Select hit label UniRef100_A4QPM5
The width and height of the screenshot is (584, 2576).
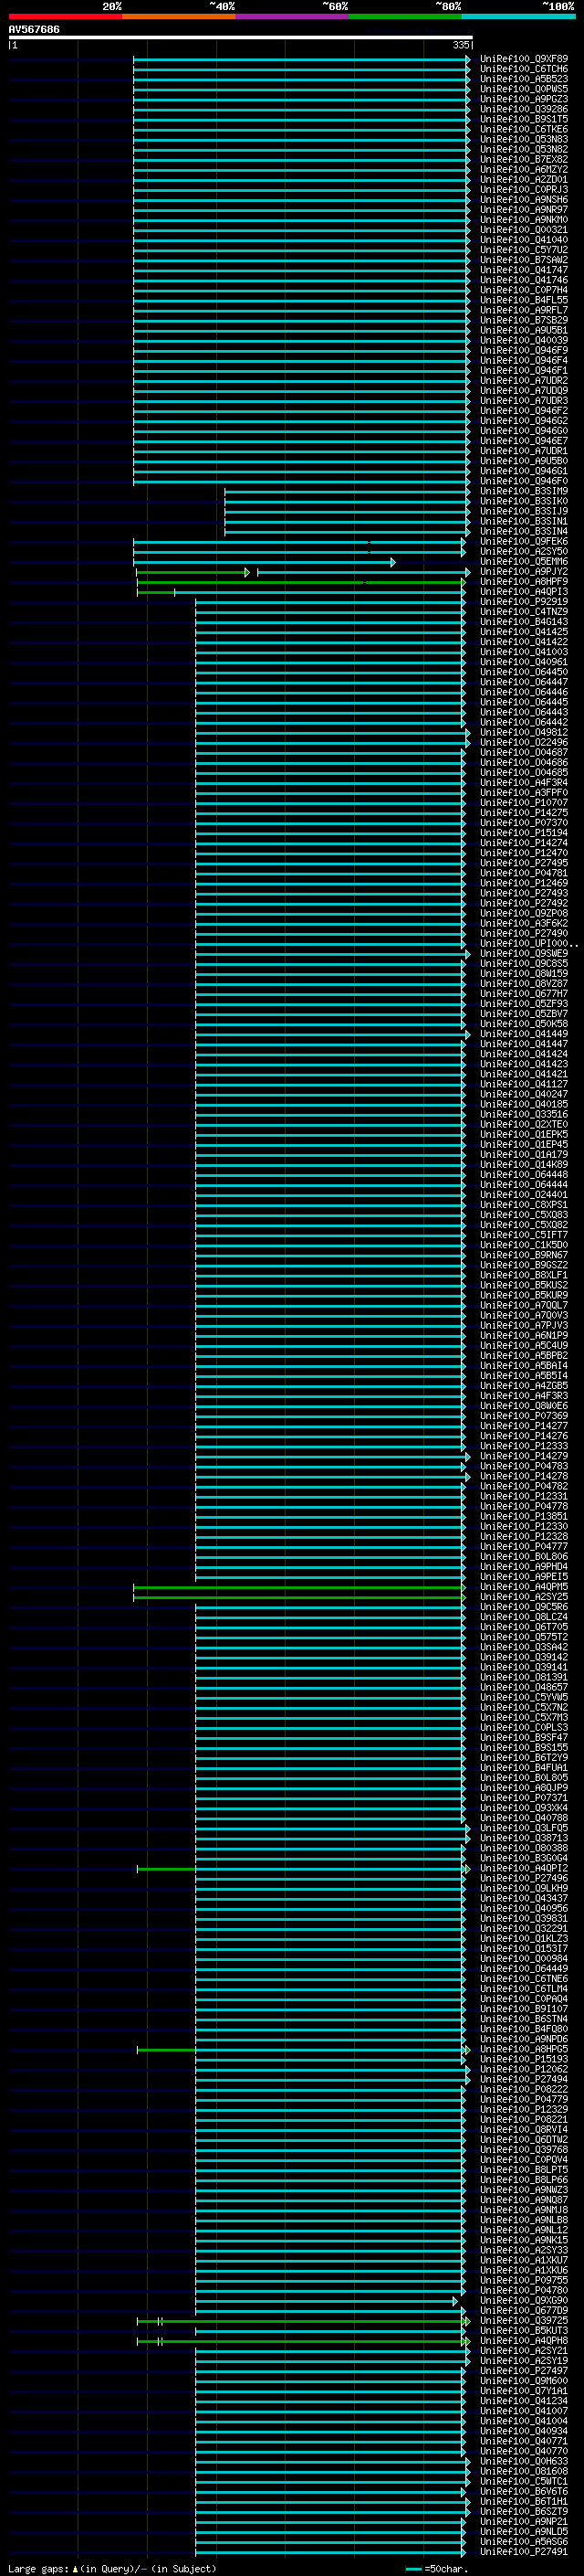[x=524, y=1587]
